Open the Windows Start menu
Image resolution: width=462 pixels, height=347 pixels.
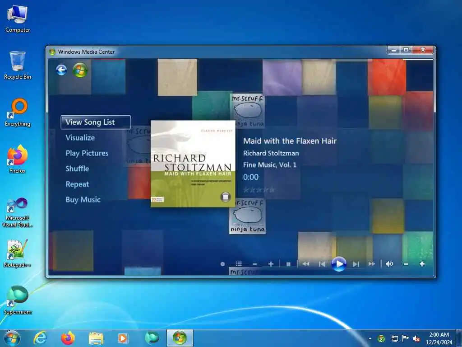[x=12, y=338]
